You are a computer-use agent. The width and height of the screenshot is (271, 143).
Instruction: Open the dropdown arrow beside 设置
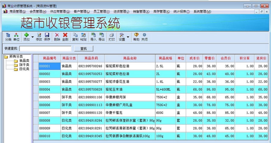128,37
